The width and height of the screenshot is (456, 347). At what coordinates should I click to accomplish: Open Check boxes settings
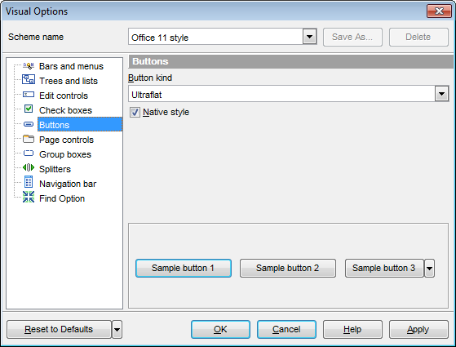[66, 110]
